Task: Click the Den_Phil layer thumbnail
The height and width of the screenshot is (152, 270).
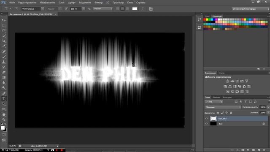Action: (x=213, y=119)
